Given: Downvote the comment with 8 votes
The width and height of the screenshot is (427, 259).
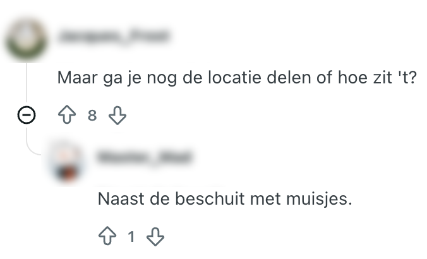Looking at the screenshot, I should click(x=117, y=116).
